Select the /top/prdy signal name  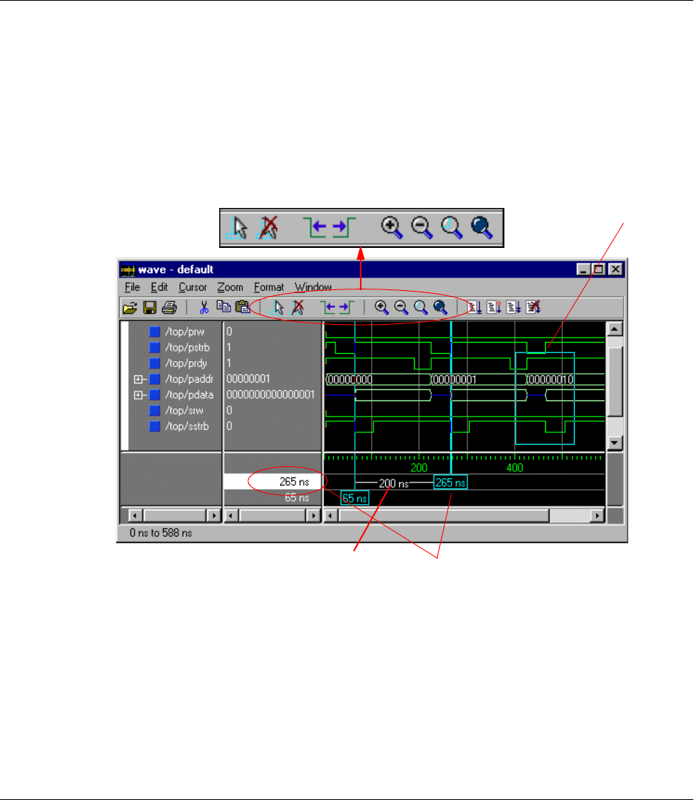pyautogui.click(x=186, y=363)
